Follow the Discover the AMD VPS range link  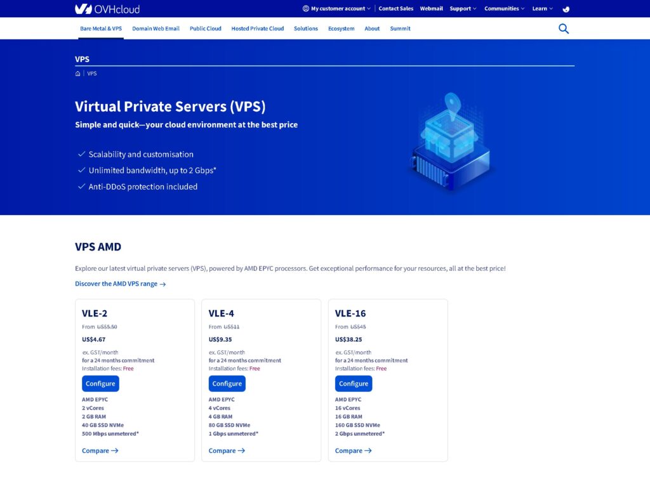120,284
